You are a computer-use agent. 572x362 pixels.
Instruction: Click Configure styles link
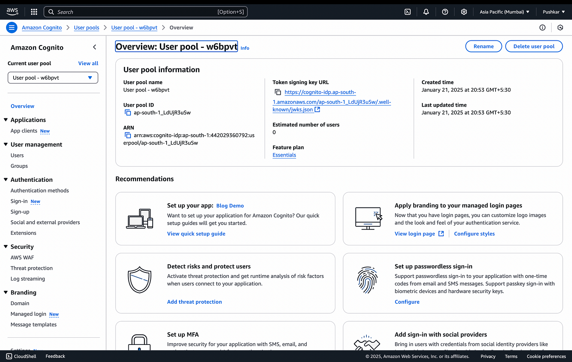pyautogui.click(x=474, y=234)
